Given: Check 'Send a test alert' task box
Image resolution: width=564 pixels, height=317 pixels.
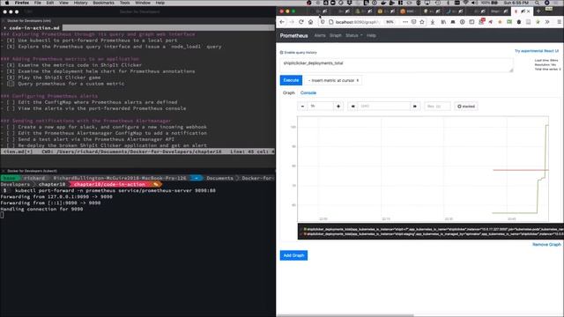Looking at the screenshot, I should tap(11, 139).
